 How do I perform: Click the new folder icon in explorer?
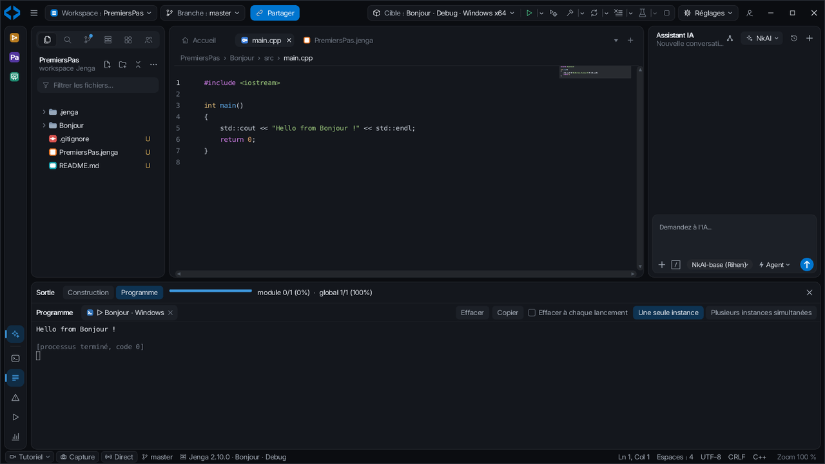click(122, 64)
